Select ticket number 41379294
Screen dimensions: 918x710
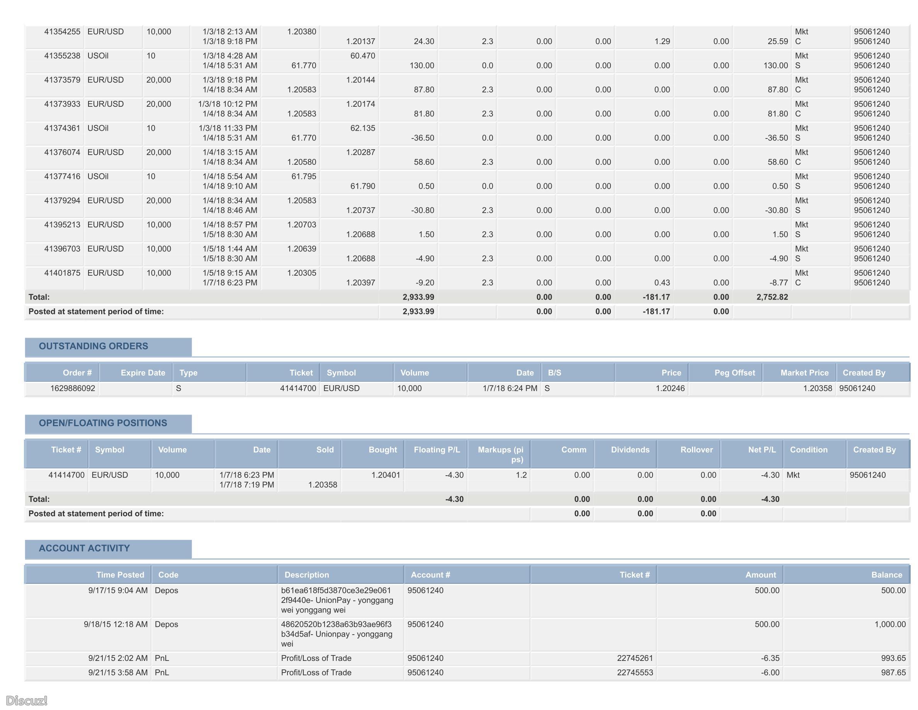tap(62, 201)
